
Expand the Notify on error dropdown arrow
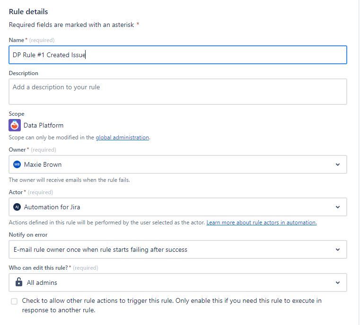point(337,249)
